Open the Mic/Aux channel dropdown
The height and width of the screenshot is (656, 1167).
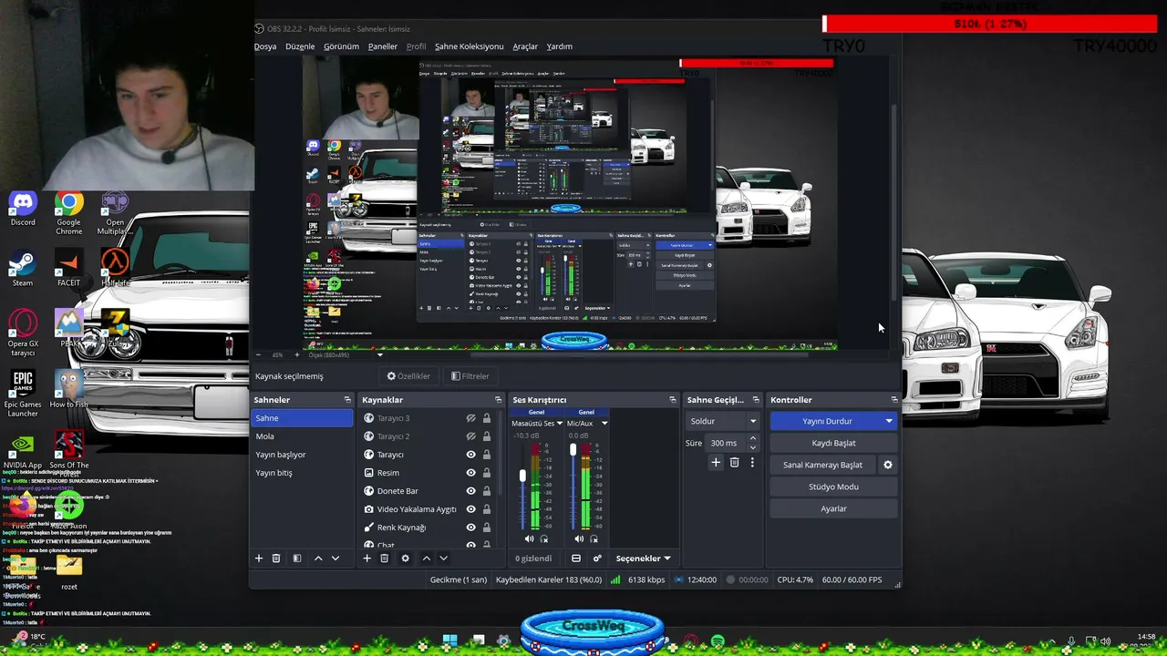(x=604, y=424)
